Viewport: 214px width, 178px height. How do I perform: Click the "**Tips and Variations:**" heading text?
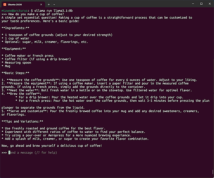pos(22,121)
